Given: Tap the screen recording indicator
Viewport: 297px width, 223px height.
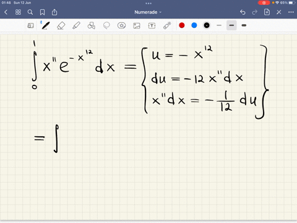Looking at the screenshot, I should [x=264, y=2].
